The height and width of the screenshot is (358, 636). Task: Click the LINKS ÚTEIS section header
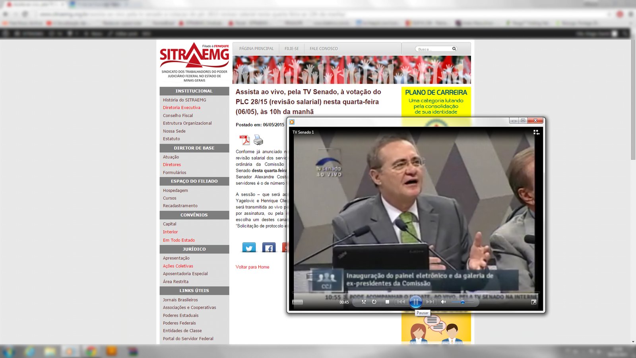tap(194, 291)
